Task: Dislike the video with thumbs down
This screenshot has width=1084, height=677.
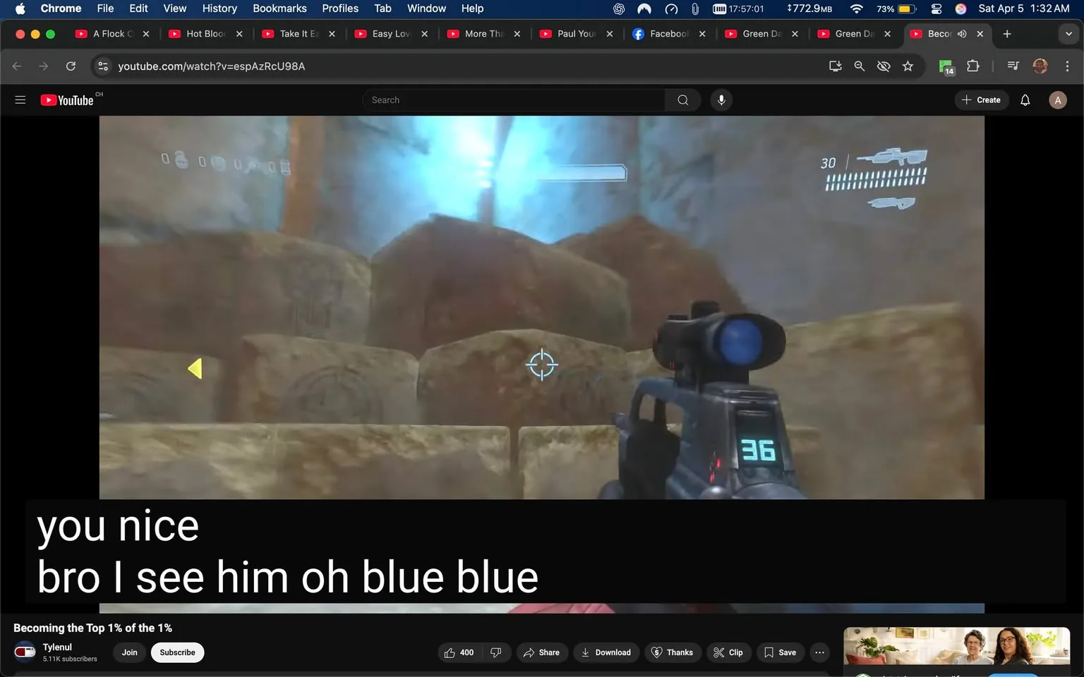Action: tap(496, 652)
